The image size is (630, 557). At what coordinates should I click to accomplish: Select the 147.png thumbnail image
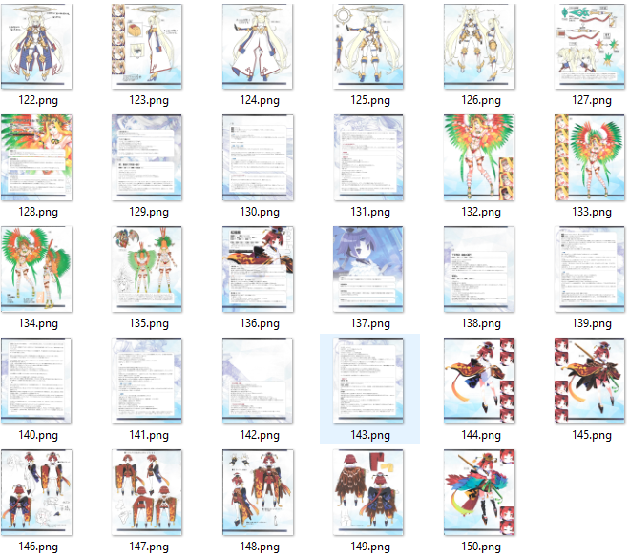[147, 493]
